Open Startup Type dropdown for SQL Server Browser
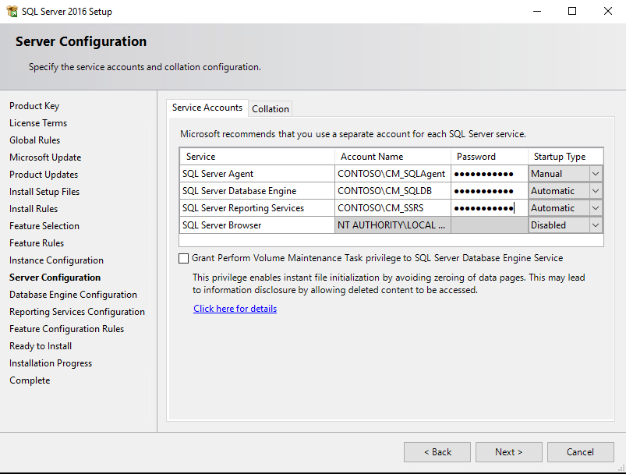 (596, 225)
